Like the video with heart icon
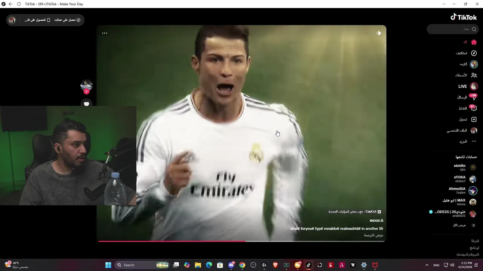This screenshot has width=483, height=271. tap(86, 104)
